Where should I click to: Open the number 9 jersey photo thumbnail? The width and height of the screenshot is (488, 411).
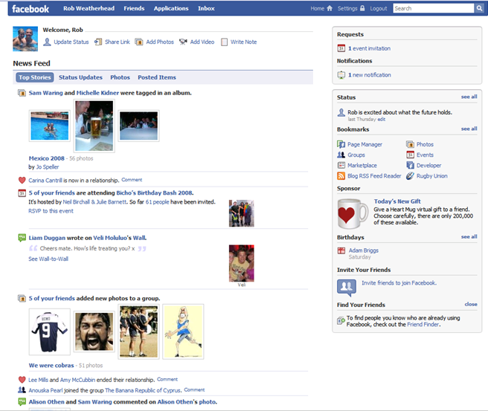50,331
